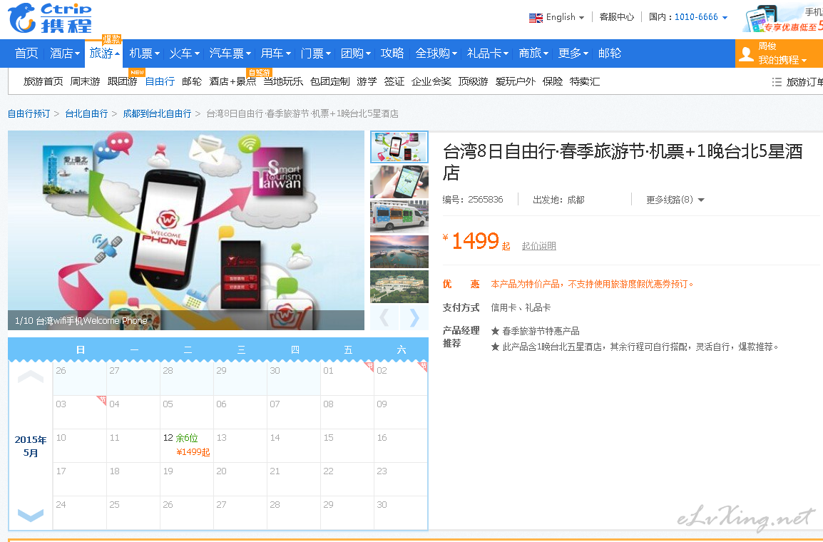
Task: Open 签证 sub navigation tab
Action: (394, 82)
